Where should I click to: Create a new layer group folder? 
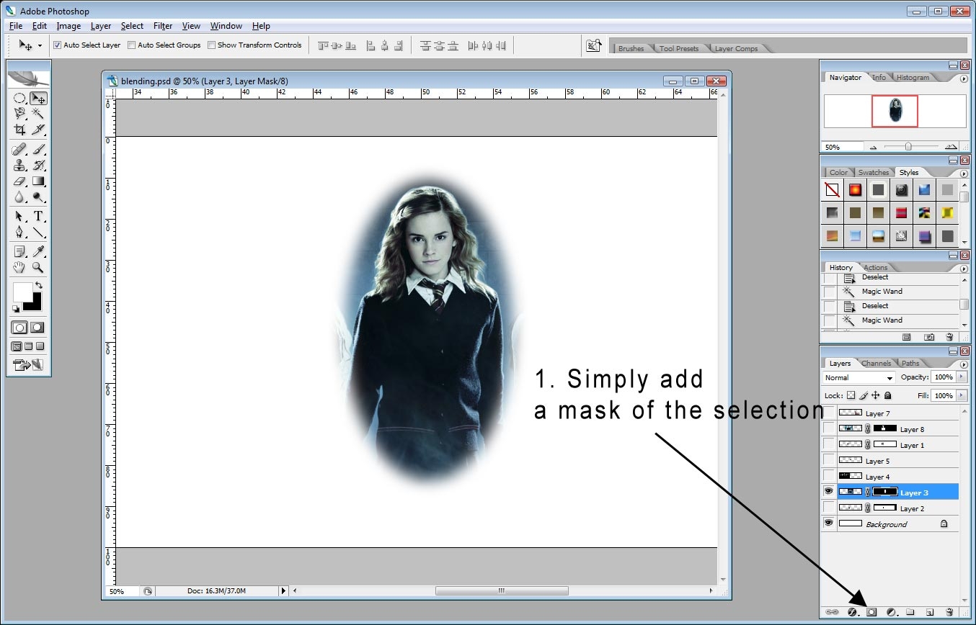(x=910, y=612)
